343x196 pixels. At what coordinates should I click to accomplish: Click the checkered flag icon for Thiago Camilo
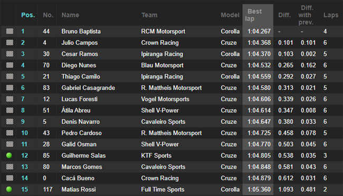(x=9, y=76)
